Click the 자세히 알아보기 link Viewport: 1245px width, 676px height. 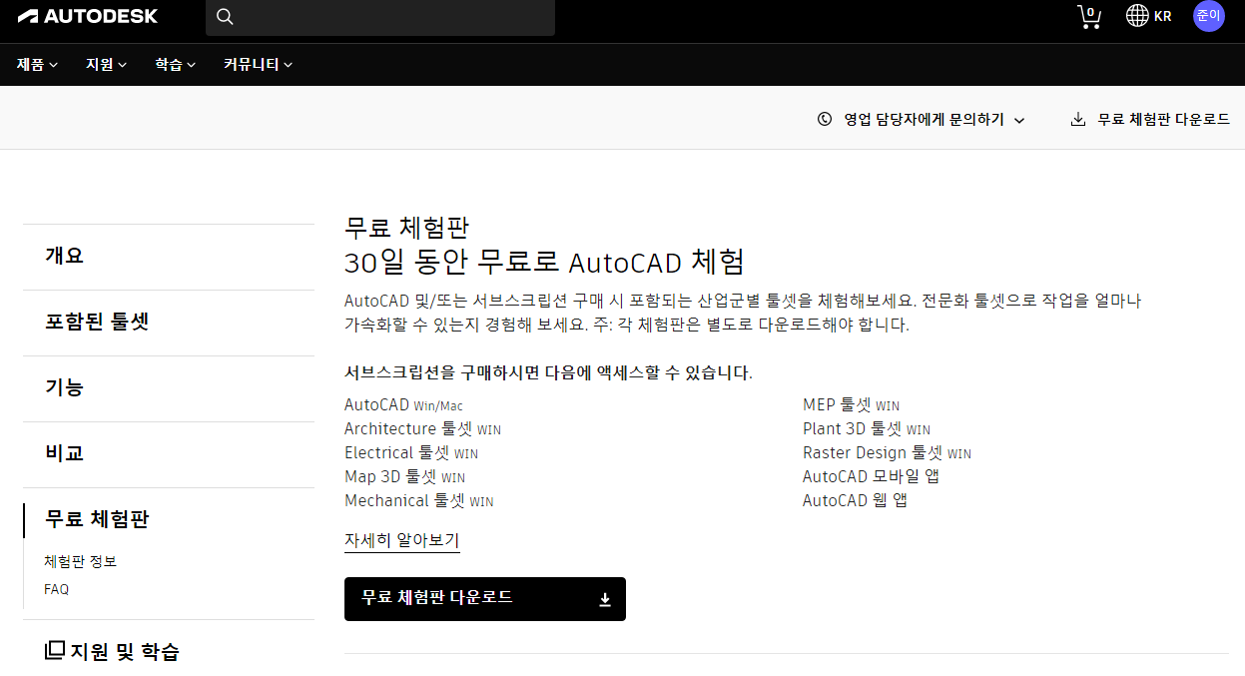(401, 541)
